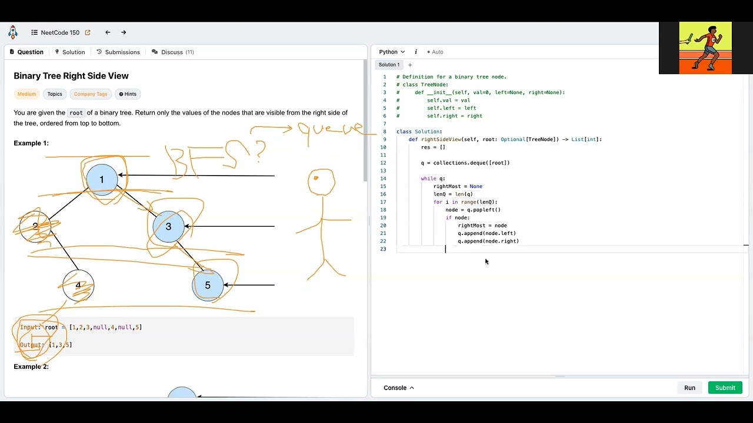Click the external link icon beside NeetCode 150
This screenshot has width=753, height=423.
click(x=88, y=33)
